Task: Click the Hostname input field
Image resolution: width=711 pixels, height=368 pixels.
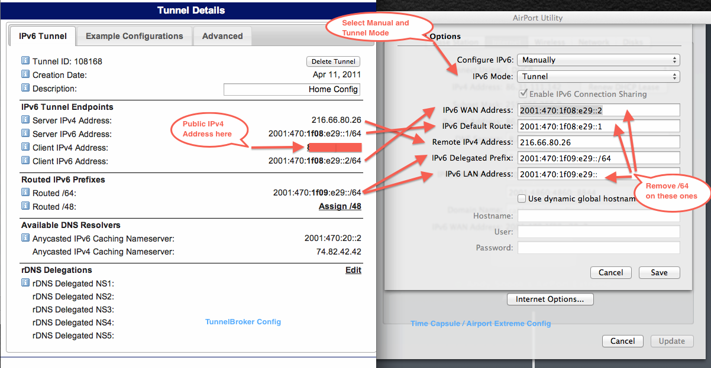Action: point(599,216)
